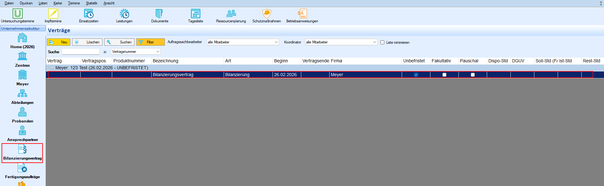Sort by DGUV column header
Viewport: 604px width, 186px height.
(x=522, y=61)
